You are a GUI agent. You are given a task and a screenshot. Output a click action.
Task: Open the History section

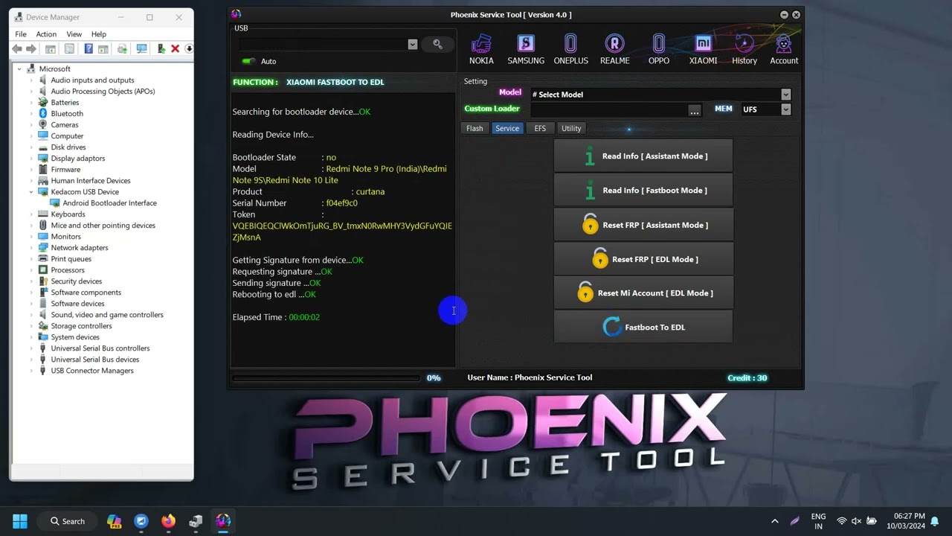tap(744, 49)
